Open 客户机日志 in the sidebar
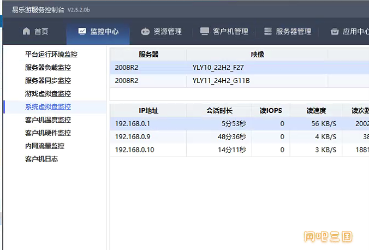 [41, 159]
